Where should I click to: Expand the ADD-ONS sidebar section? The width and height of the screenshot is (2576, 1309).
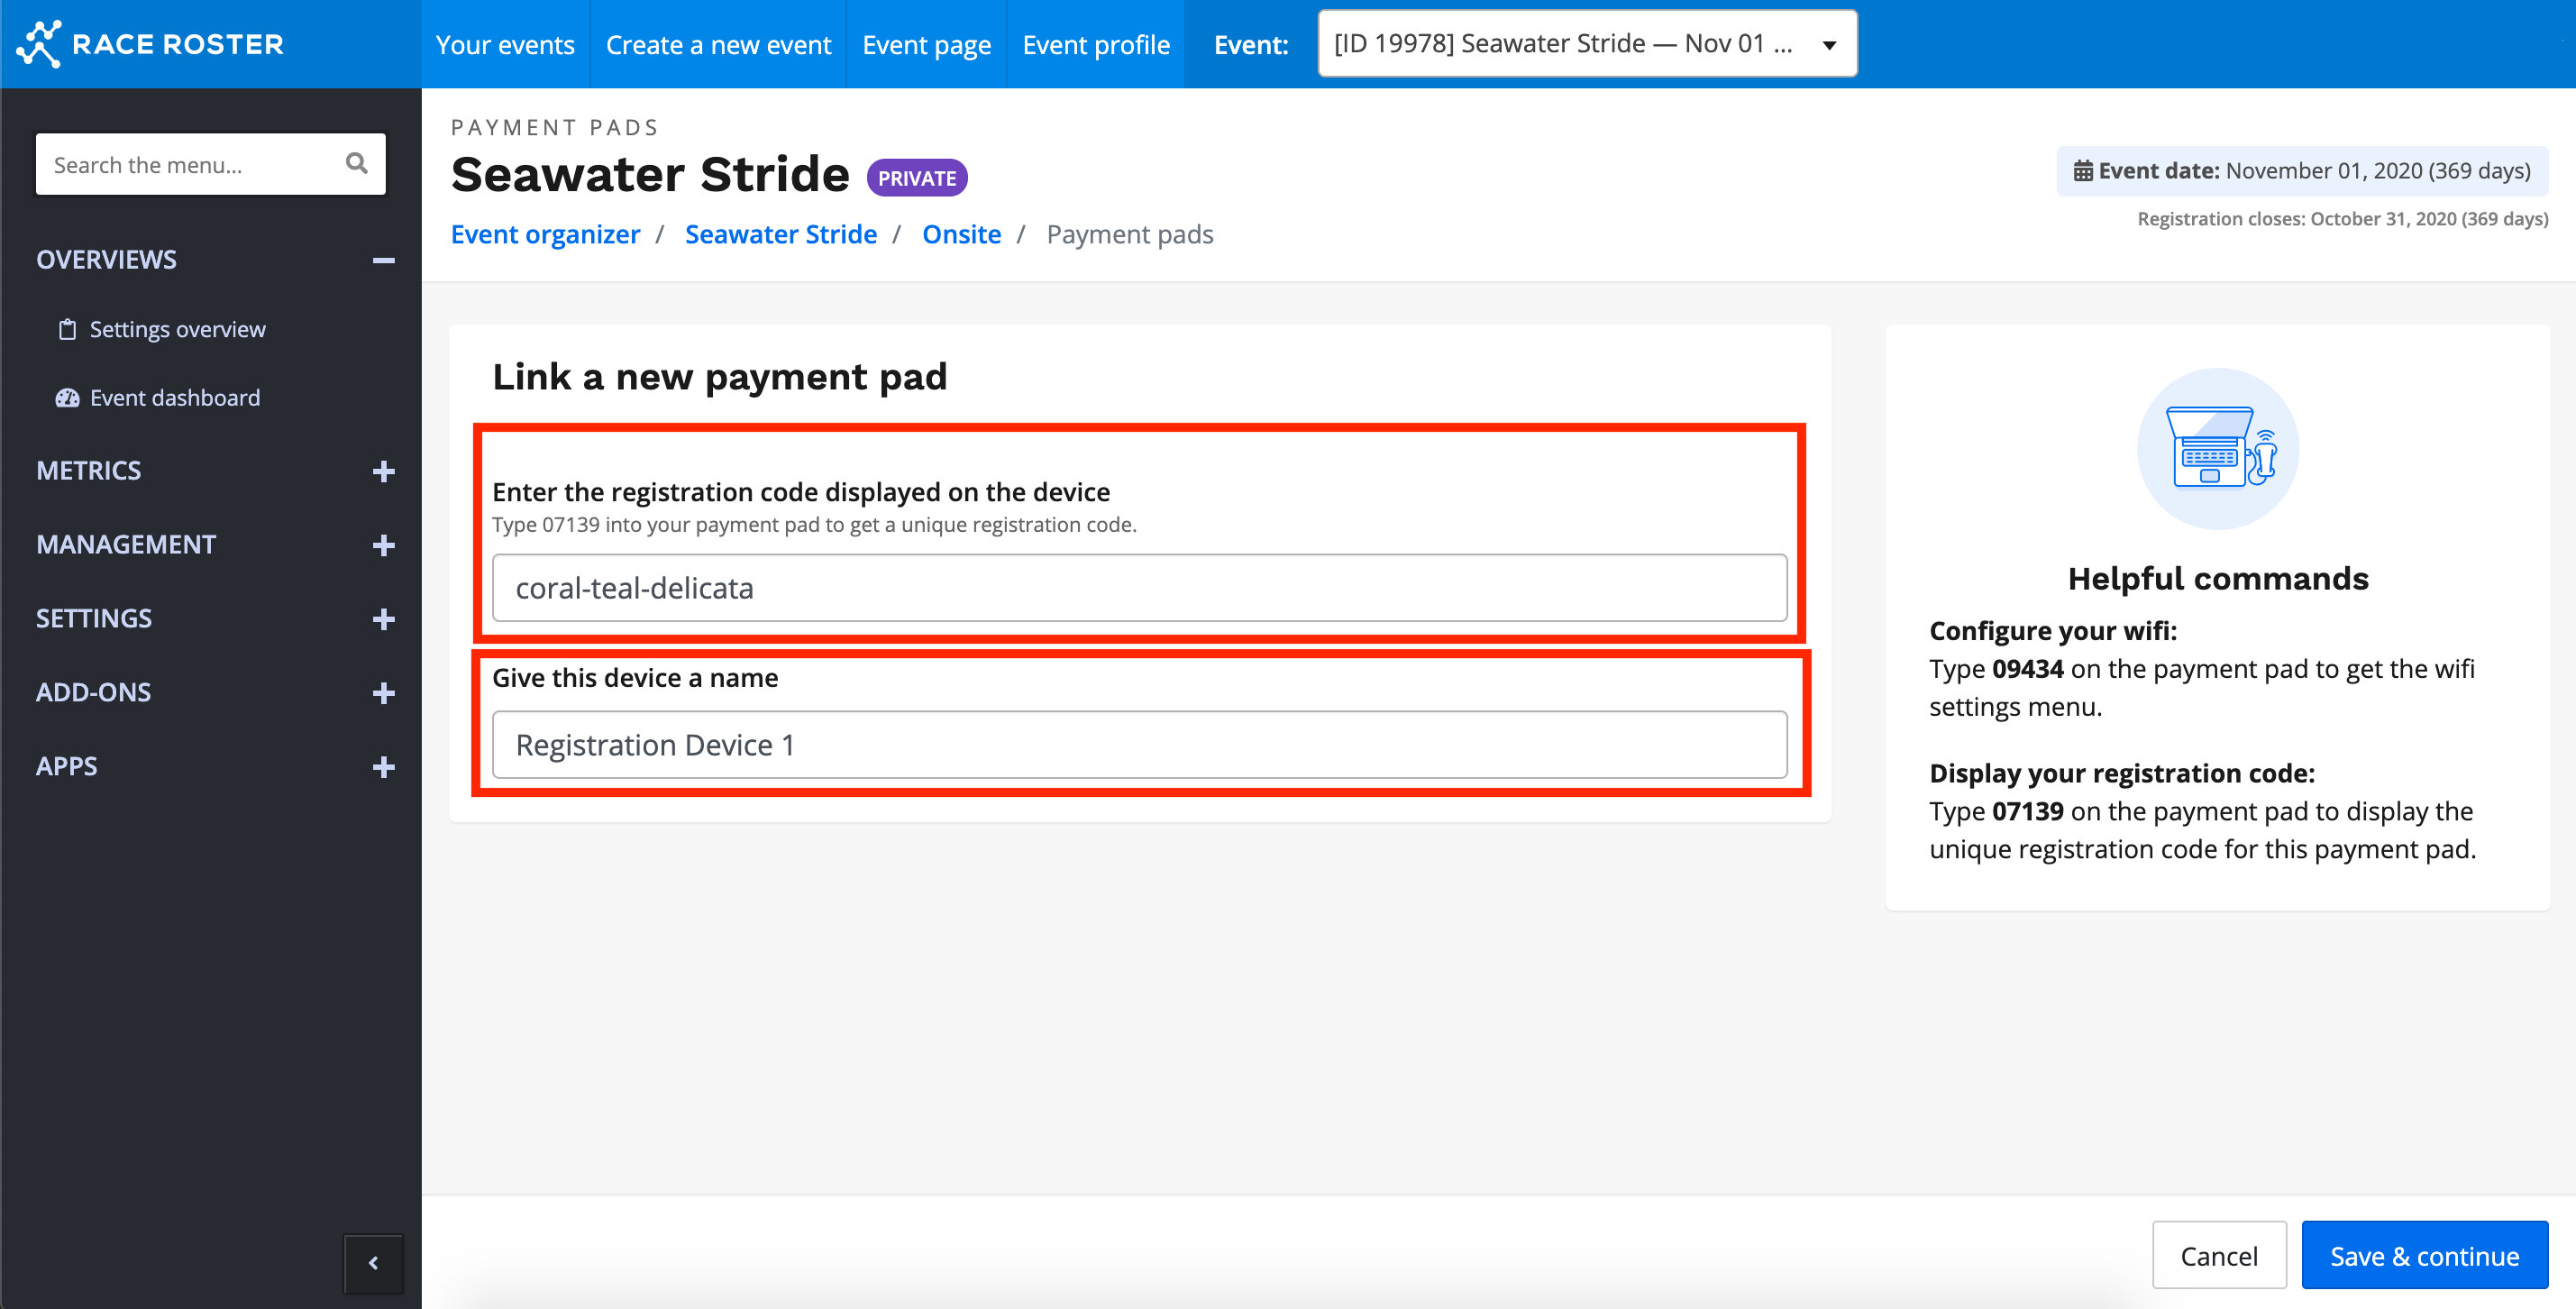click(x=383, y=693)
